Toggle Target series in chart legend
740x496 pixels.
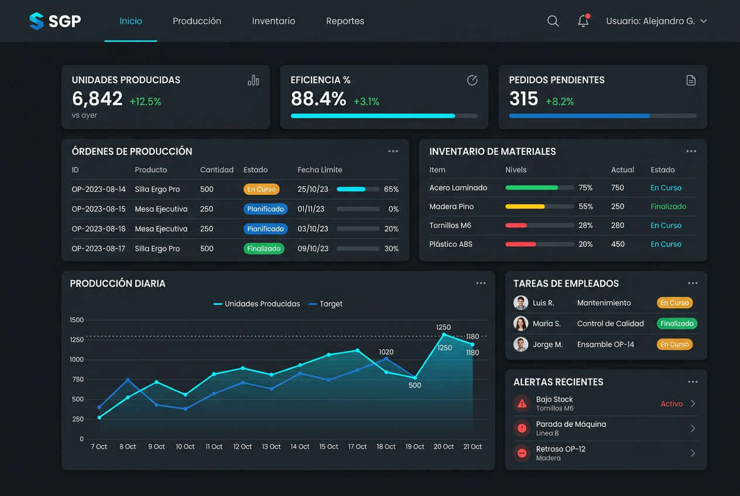(326, 304)
